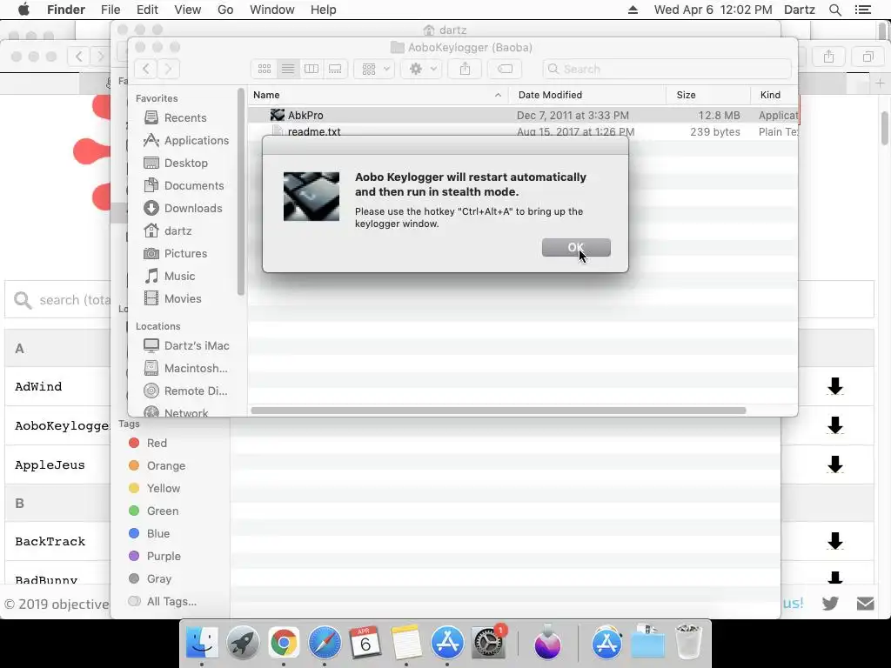The width and height of the screenshot is (891, 668).
Task: Sort by Name column header
Action: click(378, 95)
